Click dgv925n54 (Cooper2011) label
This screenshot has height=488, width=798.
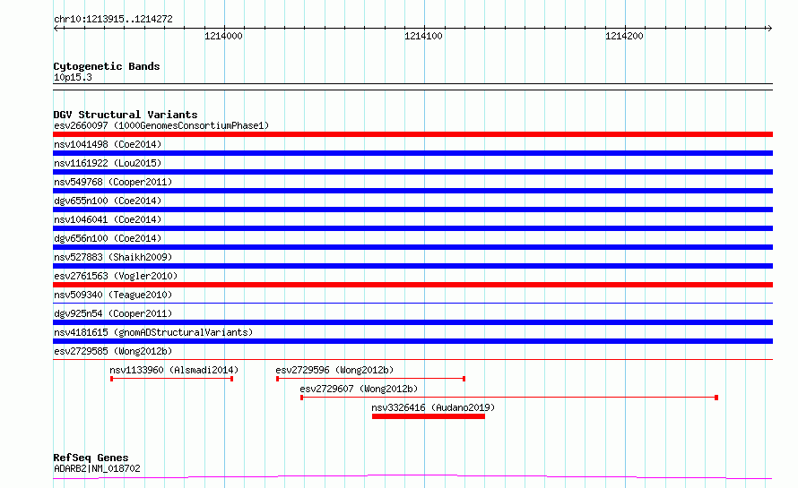(113, 313)
